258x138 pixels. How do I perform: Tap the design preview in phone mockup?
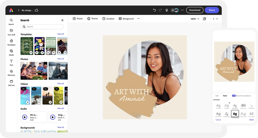pos(234,61)
